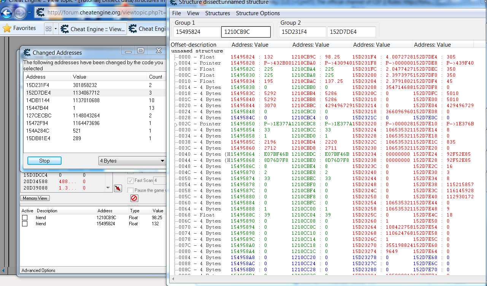Click the Structure dissect window title icon
Screen dimensions: 487x286
(173, 3)
